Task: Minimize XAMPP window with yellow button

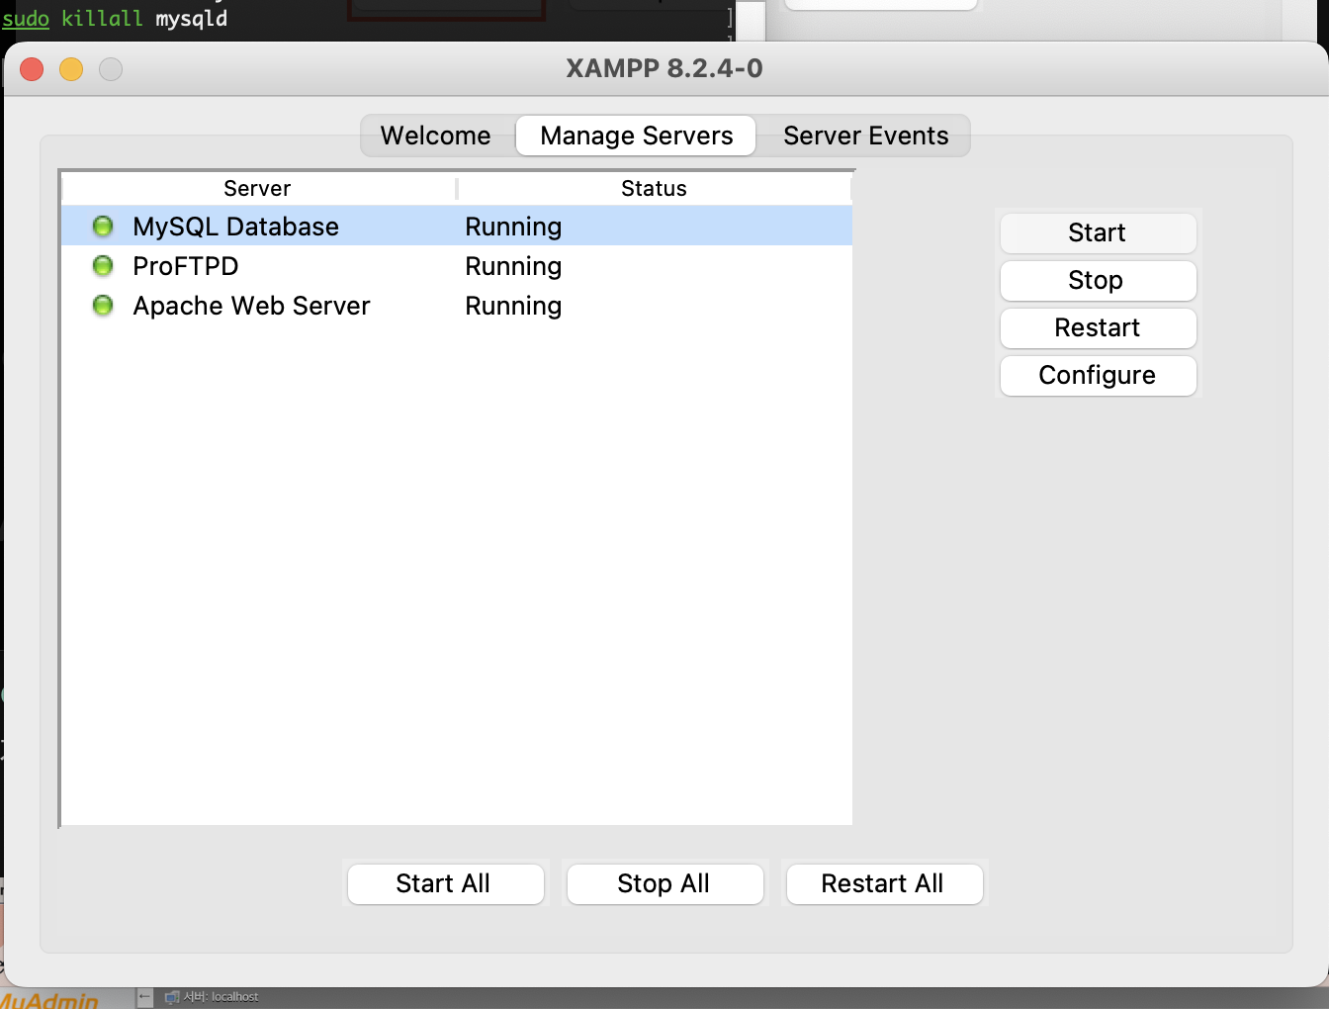Action: point(71,69)
